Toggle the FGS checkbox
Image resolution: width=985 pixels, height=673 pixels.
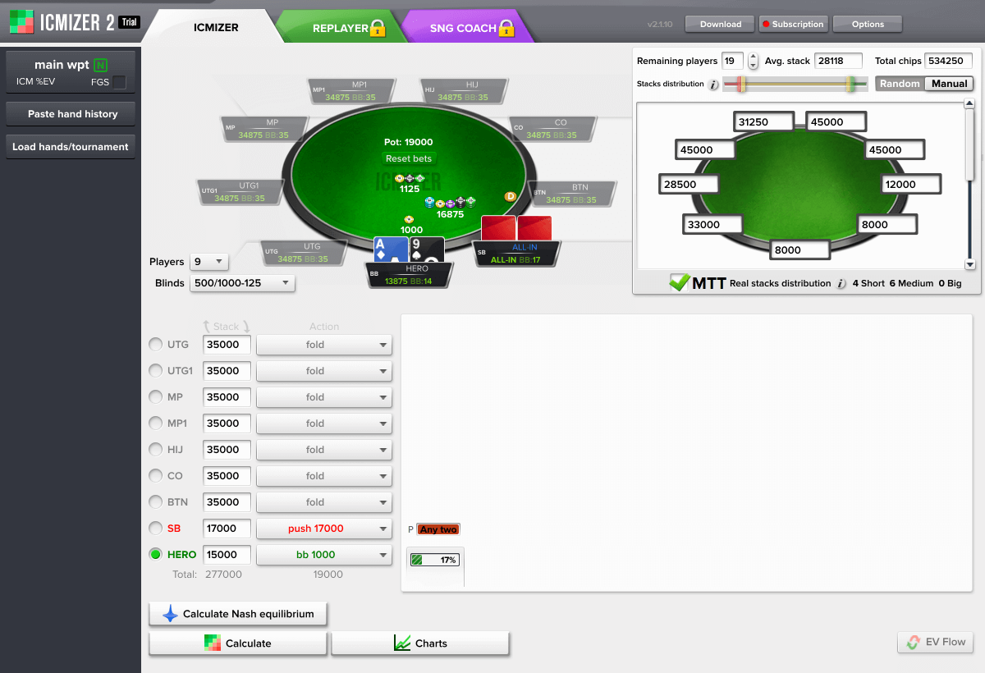120,82
